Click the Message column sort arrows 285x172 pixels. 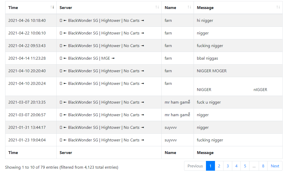[278, 7]
